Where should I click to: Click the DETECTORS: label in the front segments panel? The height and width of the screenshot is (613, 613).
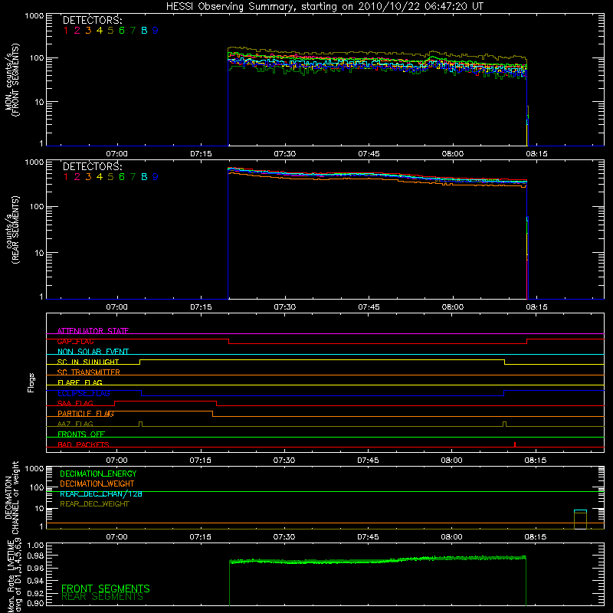[x=92, y=20]
